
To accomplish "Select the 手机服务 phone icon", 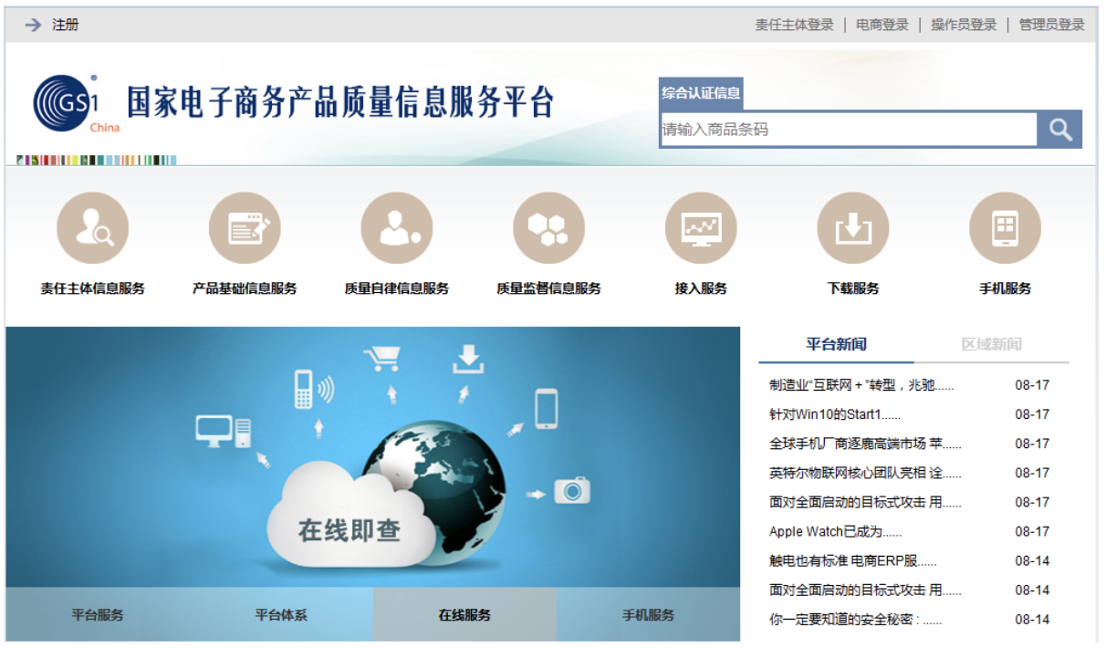I will (1005, 228).
